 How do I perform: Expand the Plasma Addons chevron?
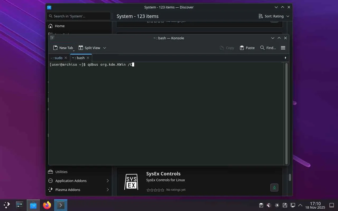pos(108,190)
